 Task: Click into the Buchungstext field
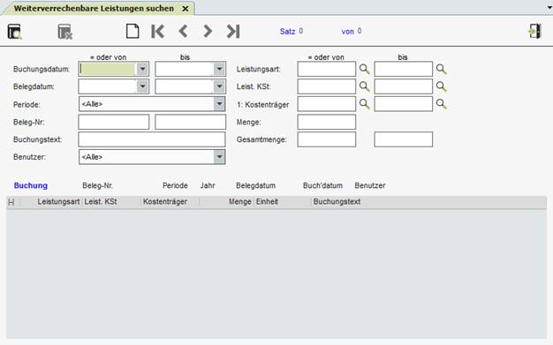pos(152,139)
